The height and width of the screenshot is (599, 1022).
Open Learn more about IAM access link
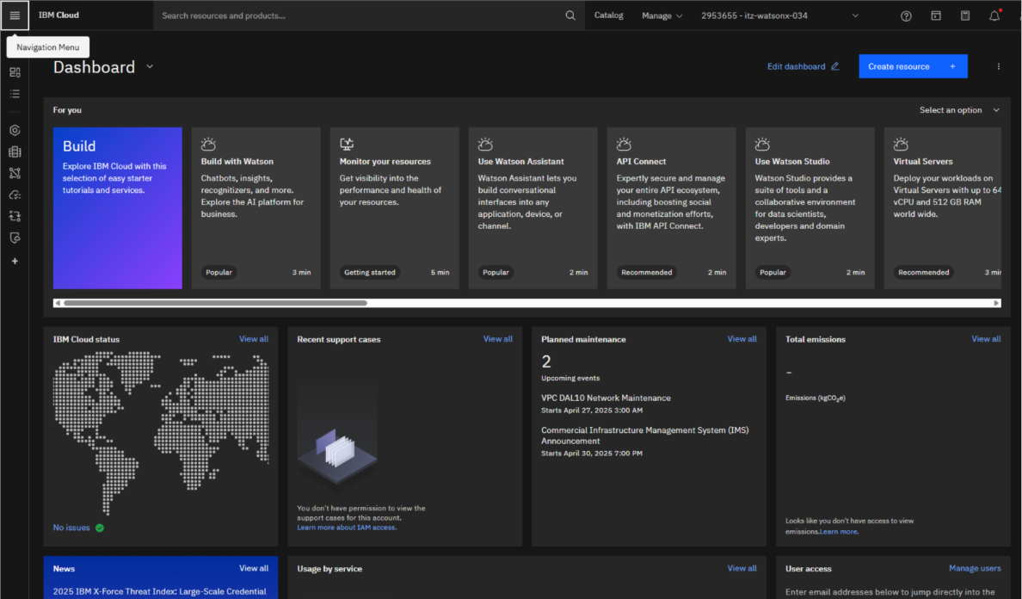(x=347, y=528)
